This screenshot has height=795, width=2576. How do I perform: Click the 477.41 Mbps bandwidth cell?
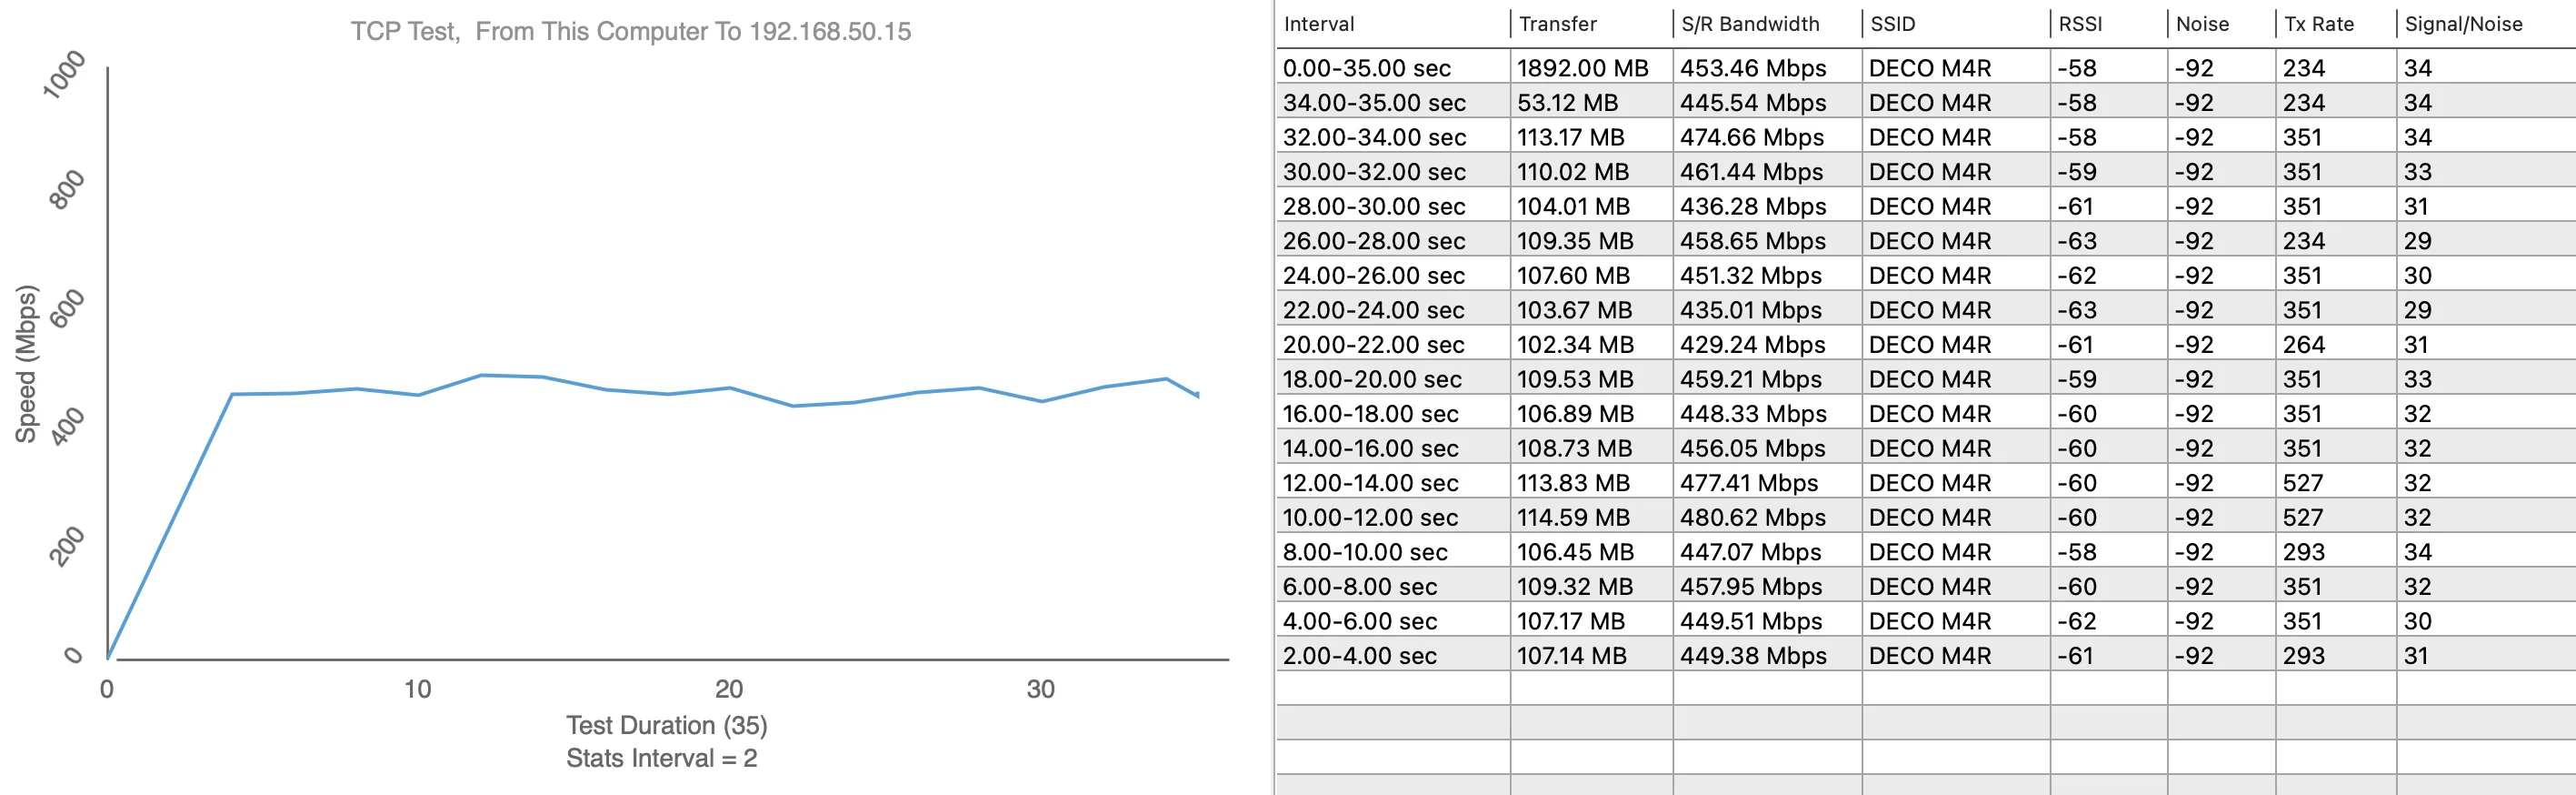coord(1748,484)
